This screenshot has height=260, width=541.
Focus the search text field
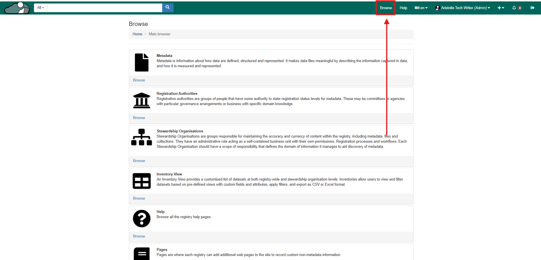tap(105, 8)
